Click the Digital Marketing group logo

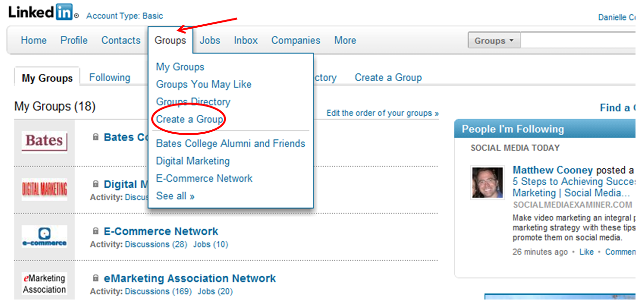coord(44,189)
